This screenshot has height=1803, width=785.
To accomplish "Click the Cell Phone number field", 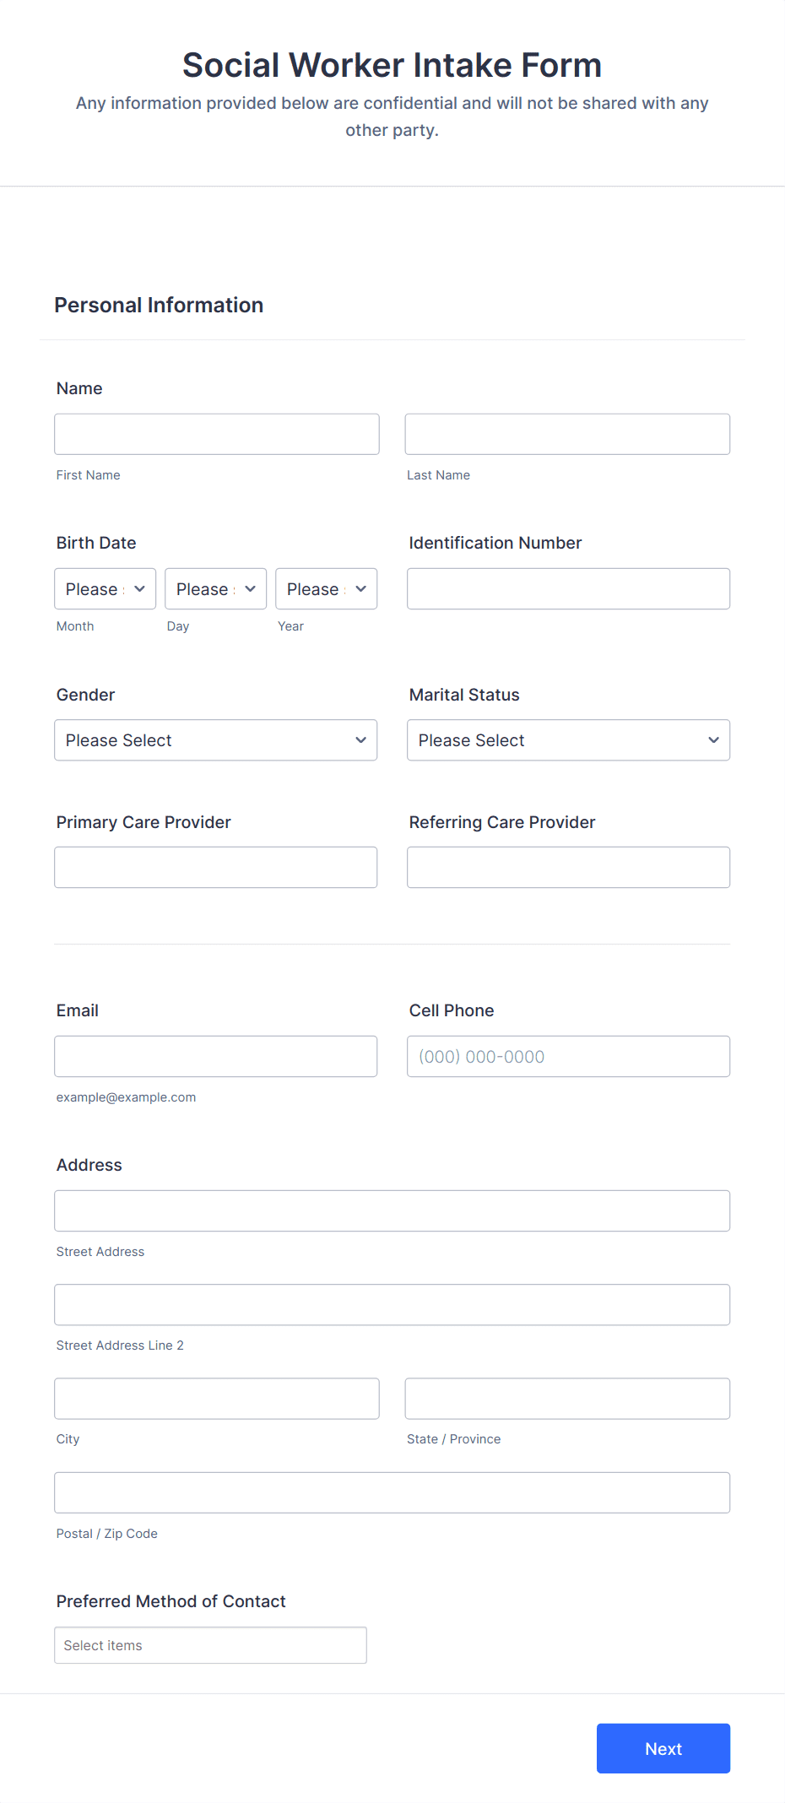I will [x=569, y=1056].
